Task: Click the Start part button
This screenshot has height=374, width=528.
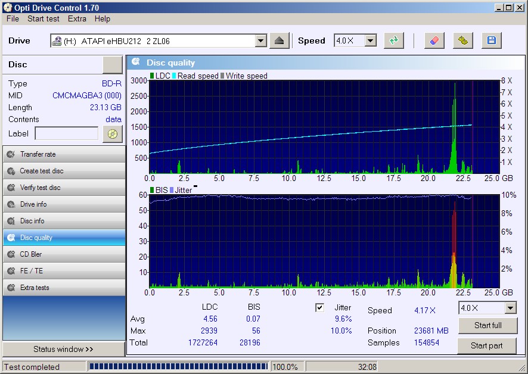Action: 487,345
